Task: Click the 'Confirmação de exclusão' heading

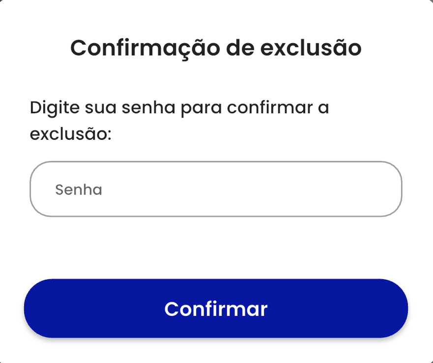Action: 216,48
